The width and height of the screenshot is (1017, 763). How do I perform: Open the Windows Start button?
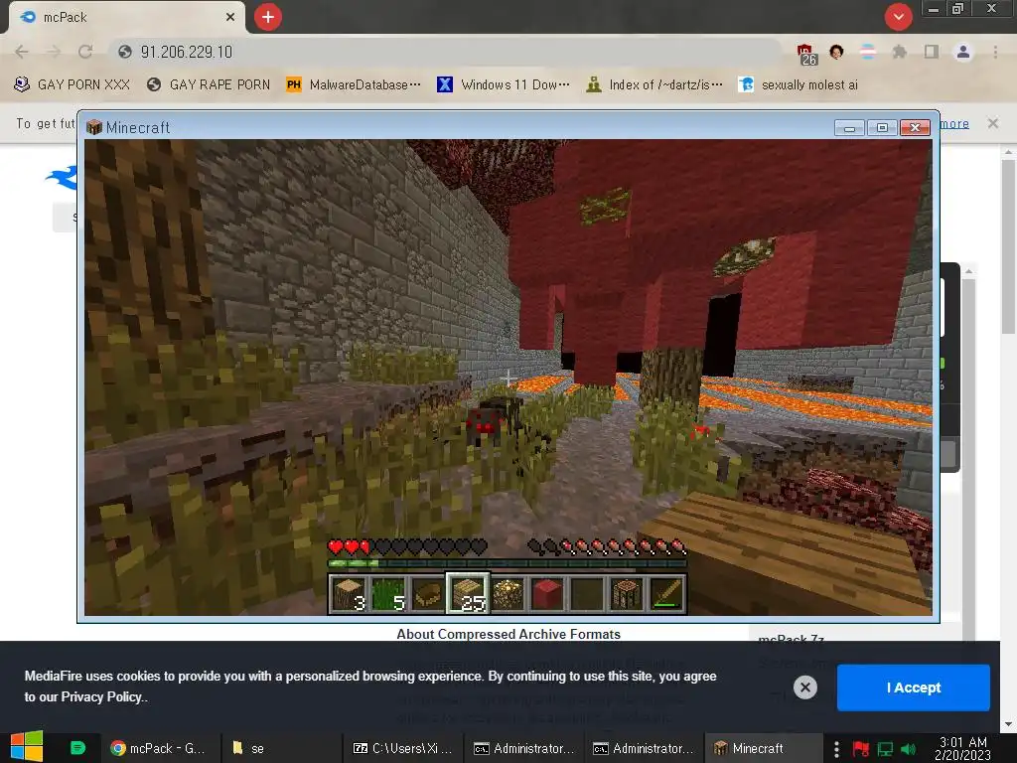(x=27, y=747)
